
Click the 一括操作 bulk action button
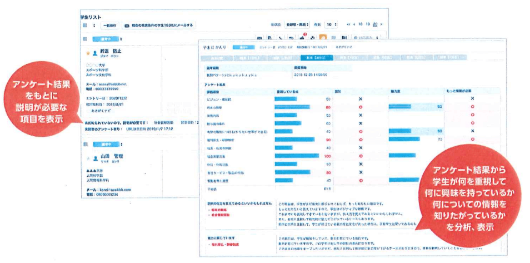click(x=110, y=26)
